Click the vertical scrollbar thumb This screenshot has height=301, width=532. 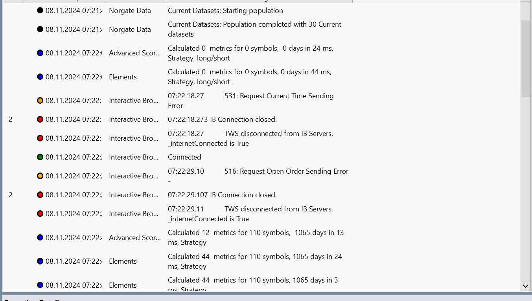pos(525,57)
